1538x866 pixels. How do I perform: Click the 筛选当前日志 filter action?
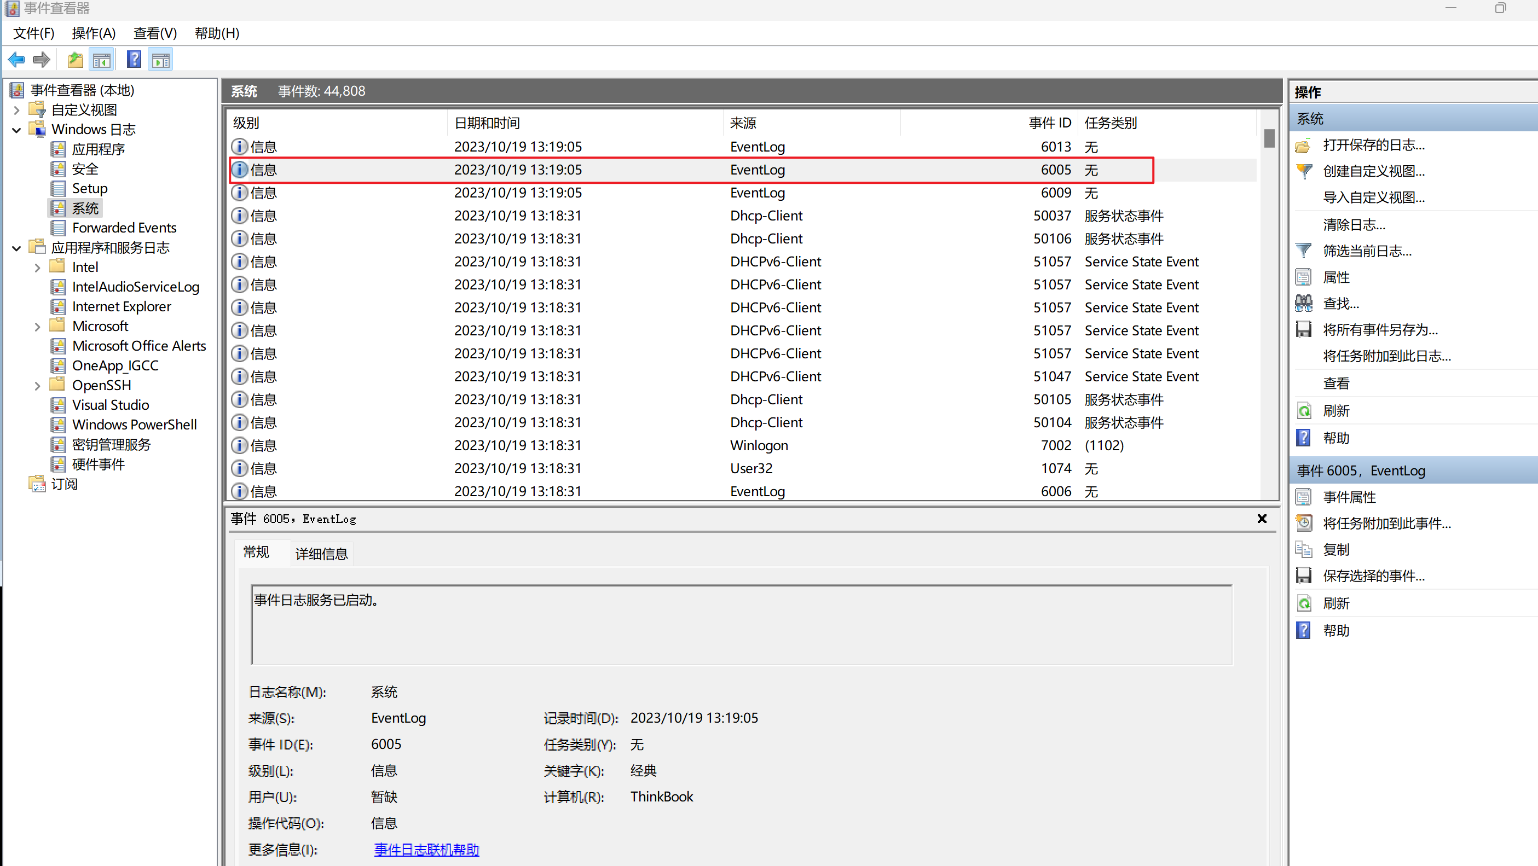pos(1367,251)
